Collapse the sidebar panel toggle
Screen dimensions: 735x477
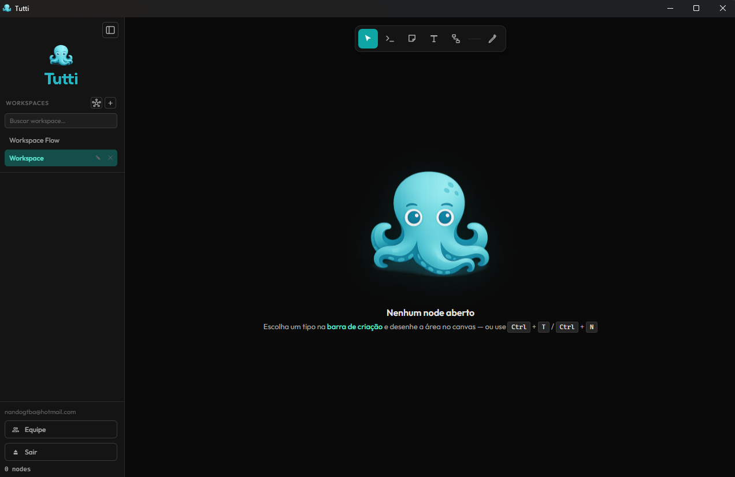click(110, 30)
